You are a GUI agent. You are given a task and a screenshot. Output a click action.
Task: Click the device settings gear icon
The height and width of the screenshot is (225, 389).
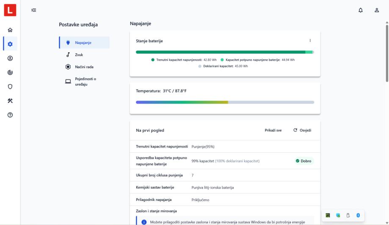(x=10, y=44)
